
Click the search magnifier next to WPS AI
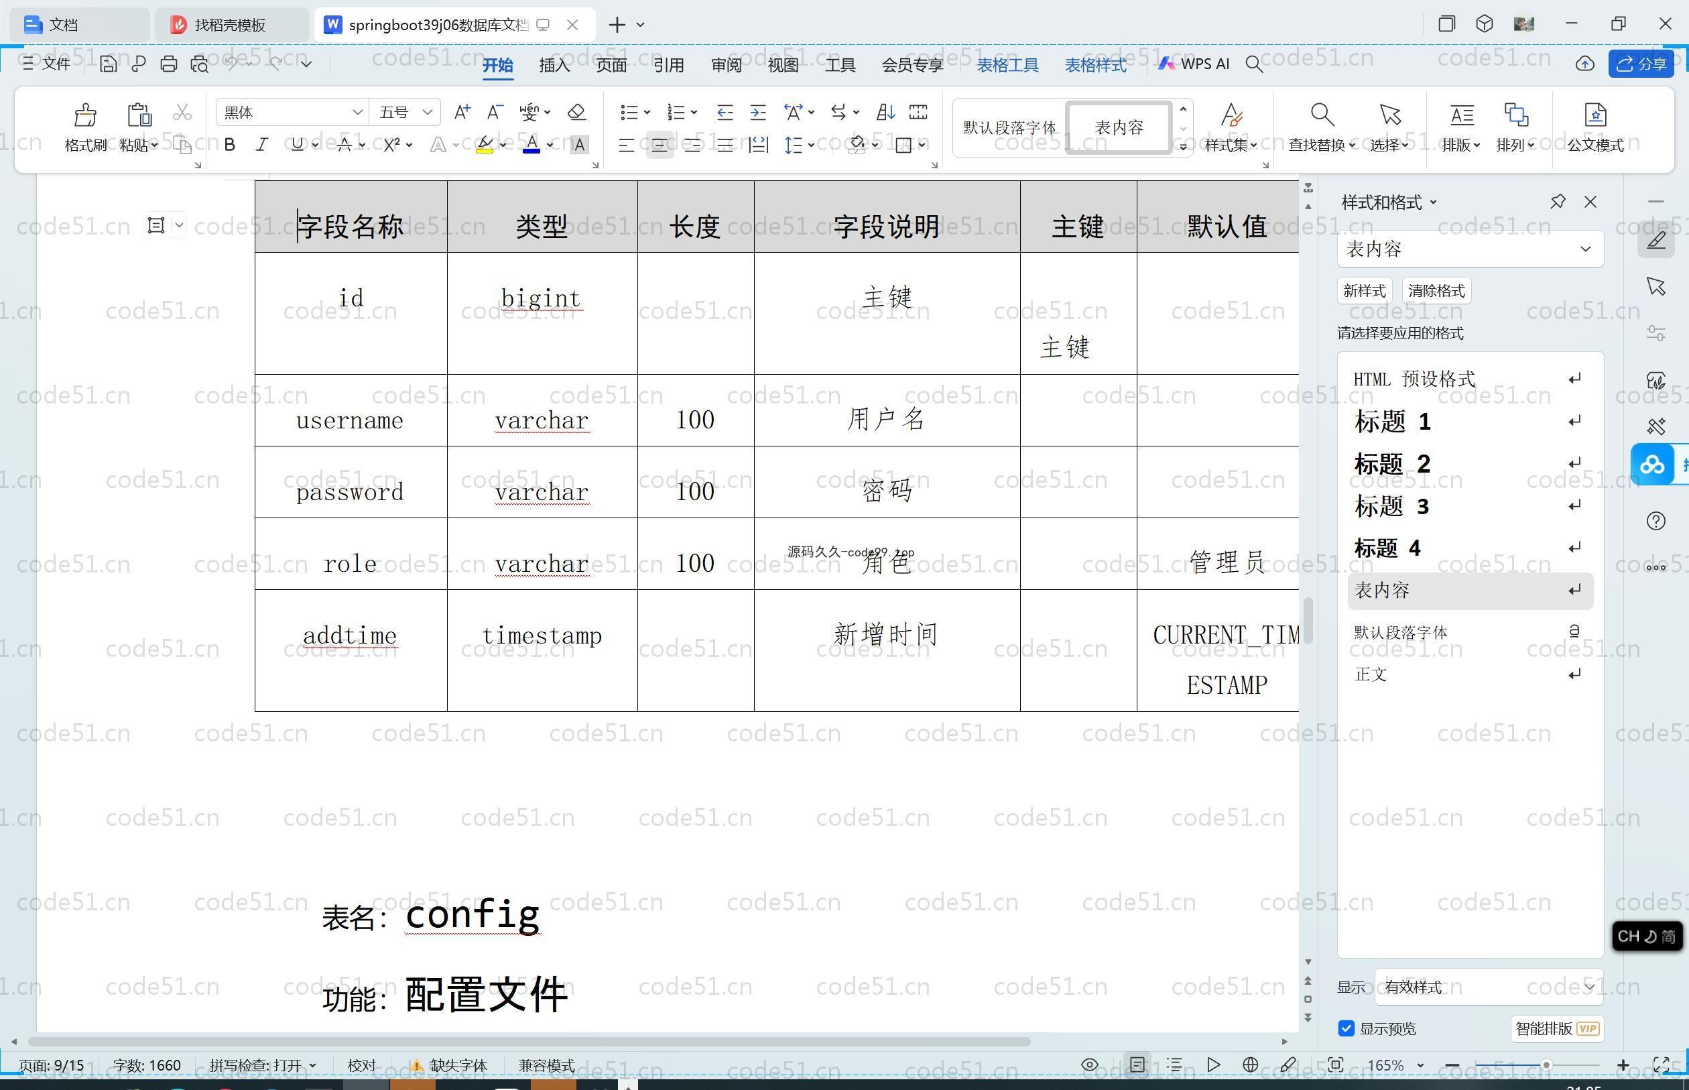[1254, 64]
